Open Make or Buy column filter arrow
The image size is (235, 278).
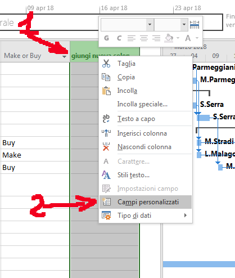click(64, 56)
